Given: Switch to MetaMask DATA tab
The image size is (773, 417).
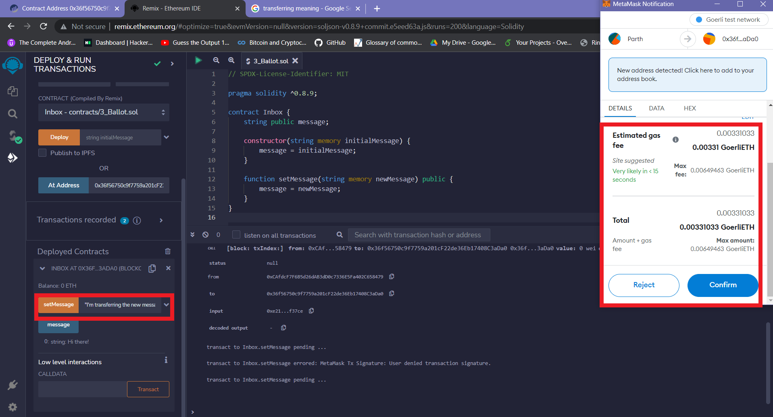Looking at the screenshot, I should point(656,108).
